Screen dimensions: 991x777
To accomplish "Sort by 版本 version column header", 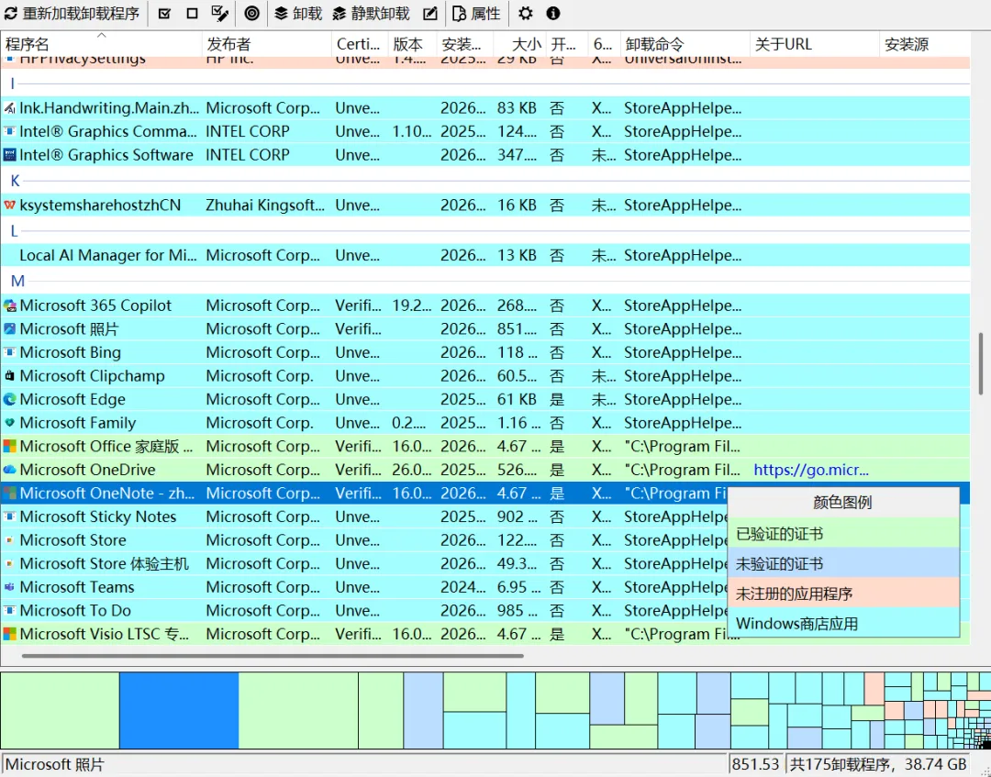I will (412, 44).
